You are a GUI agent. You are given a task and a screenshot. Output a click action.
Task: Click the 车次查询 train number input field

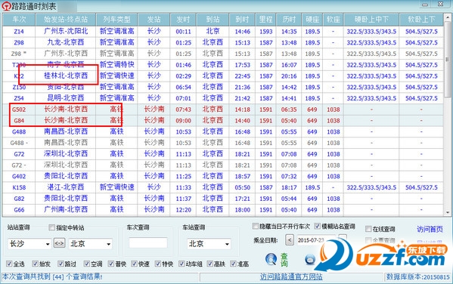tap(148, 242)
